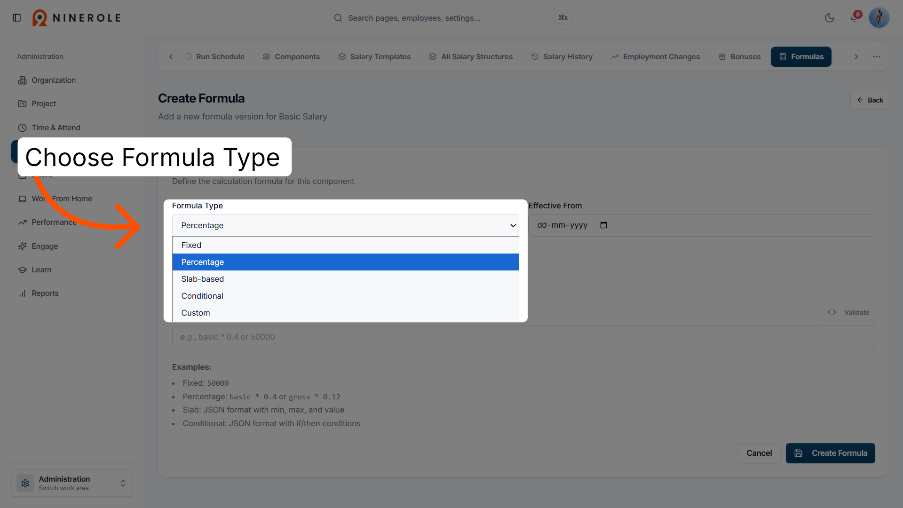903x508 pixels.
Task: Toggle the sidebar panel icon
Action: coord(17,18)
